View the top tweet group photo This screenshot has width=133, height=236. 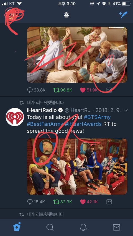click(77, 55)
